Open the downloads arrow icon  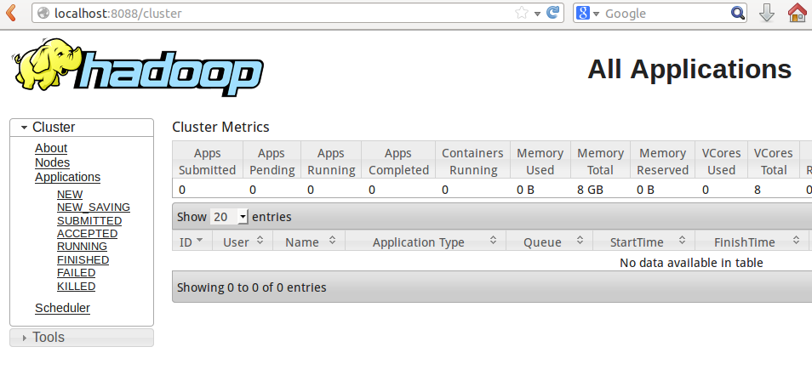pos(766,13)
